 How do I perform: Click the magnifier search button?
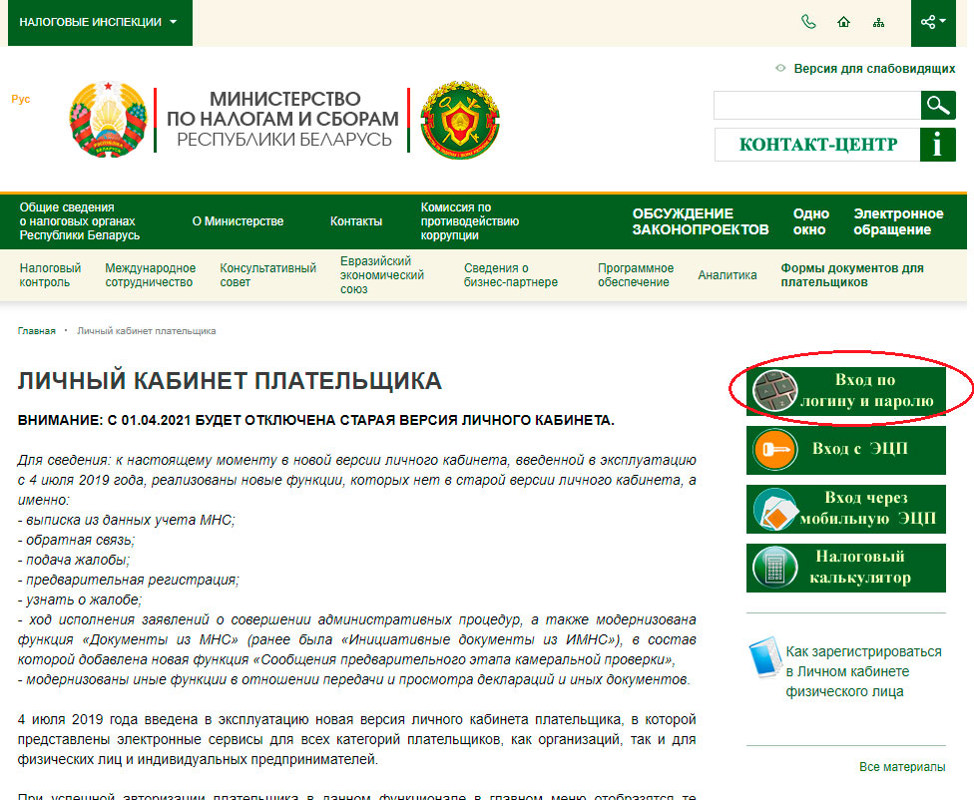(x=938, y=105)
